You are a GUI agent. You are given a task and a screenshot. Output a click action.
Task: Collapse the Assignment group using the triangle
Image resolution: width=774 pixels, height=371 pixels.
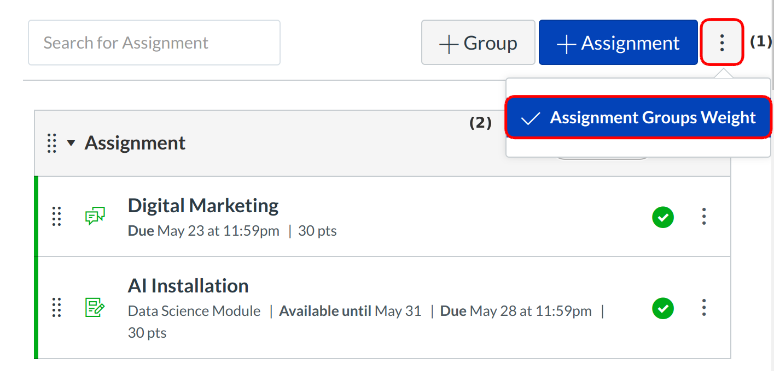point(71,143)
